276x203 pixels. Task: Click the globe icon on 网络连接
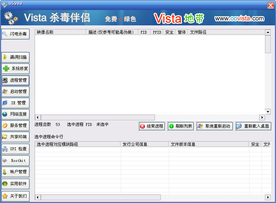[5, 114]
